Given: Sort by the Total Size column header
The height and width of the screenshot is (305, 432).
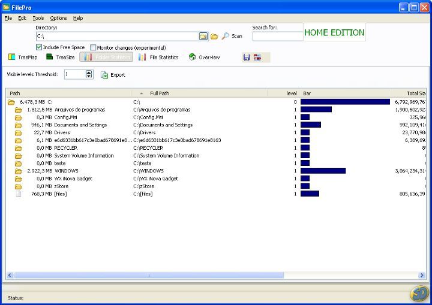Looking at the screenshot, I should pyautogui.click(x=408, y=93).
